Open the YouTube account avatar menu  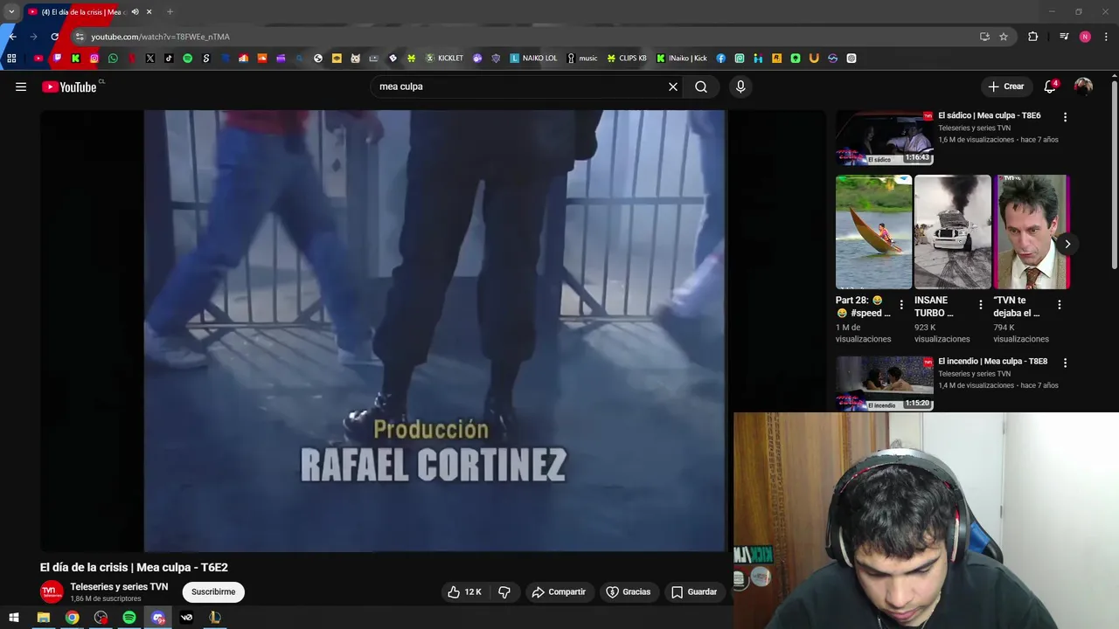[1083, 86]
